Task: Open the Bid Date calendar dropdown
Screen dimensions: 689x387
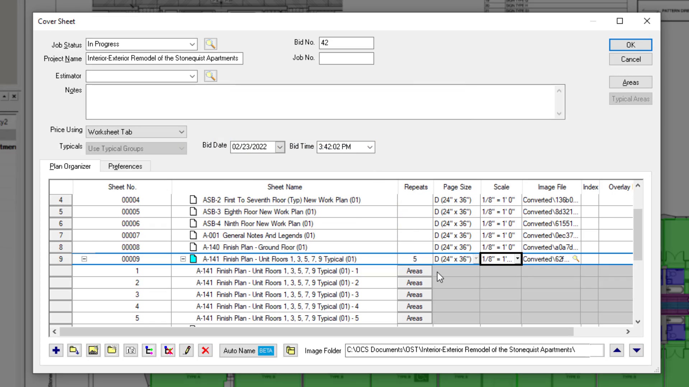Action: pos(280,147)
